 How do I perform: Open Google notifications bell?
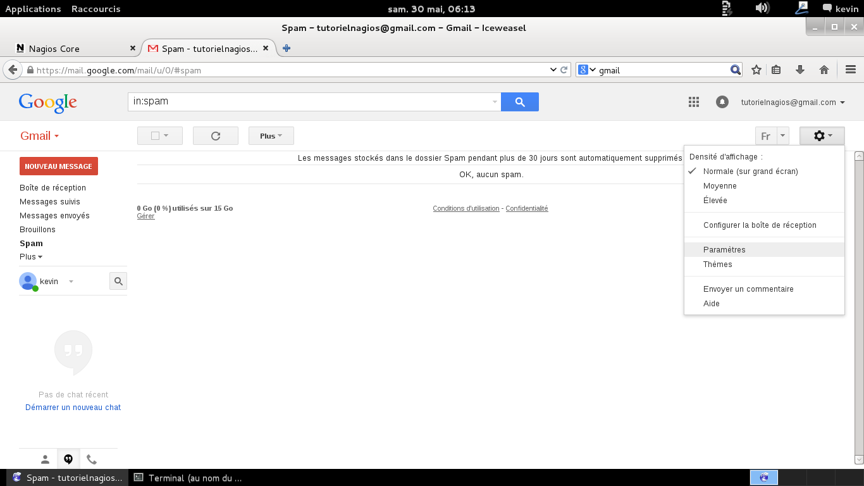722,102
